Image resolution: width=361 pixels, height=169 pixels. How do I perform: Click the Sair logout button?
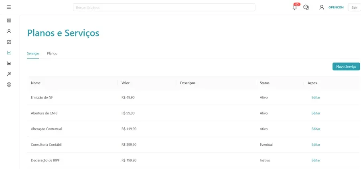[355, 7]
